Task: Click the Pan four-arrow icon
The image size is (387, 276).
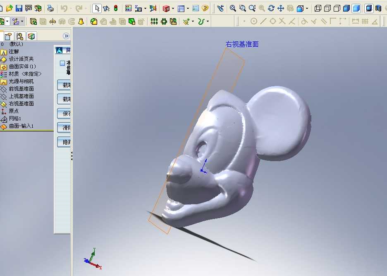Action: click(281, 8)
